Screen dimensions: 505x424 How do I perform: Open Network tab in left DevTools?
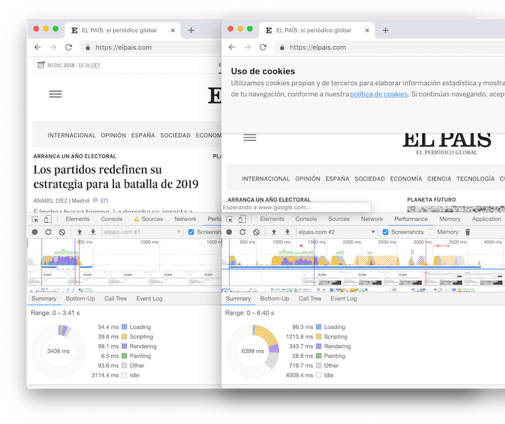coord(185,219)
